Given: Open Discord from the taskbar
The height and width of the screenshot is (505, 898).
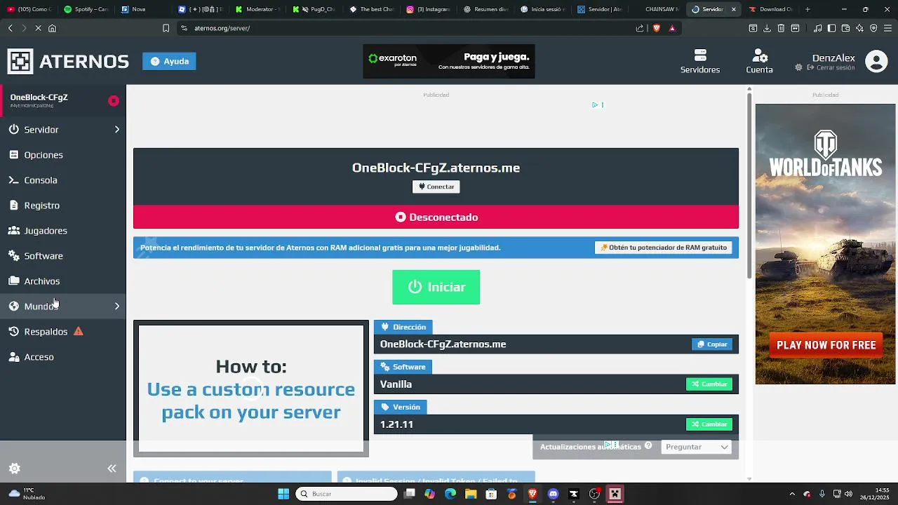Looking at the screenshot, I should tap(553, 494).
